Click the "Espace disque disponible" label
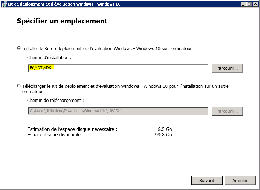260x190 pixels. click(55, 135)
